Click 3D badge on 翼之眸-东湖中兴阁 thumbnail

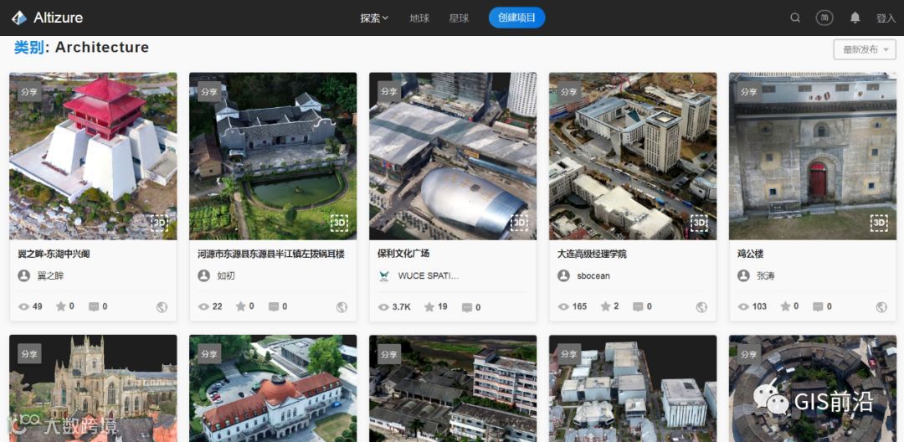pos(159,223)
